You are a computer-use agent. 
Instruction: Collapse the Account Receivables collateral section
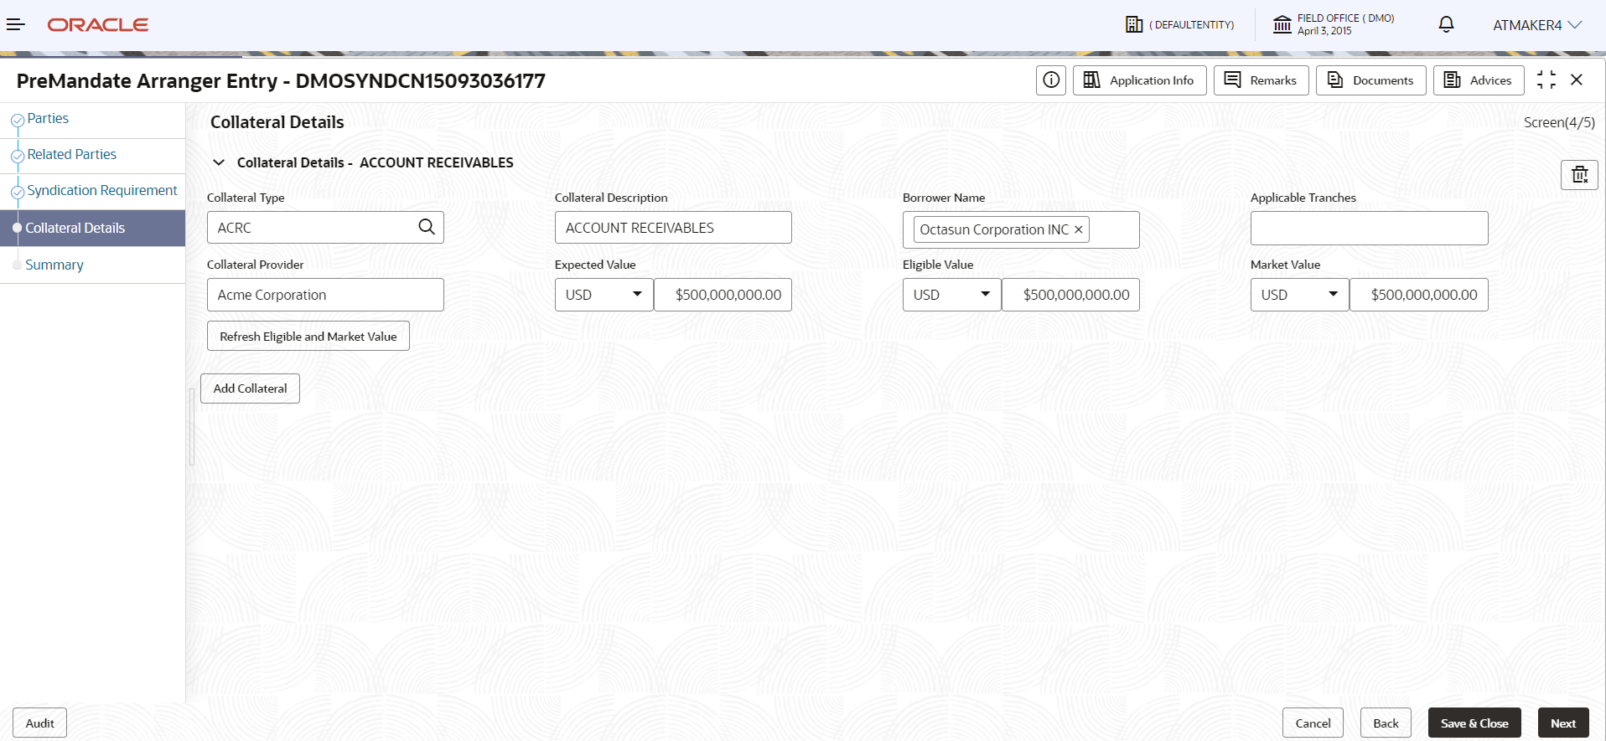219,162
